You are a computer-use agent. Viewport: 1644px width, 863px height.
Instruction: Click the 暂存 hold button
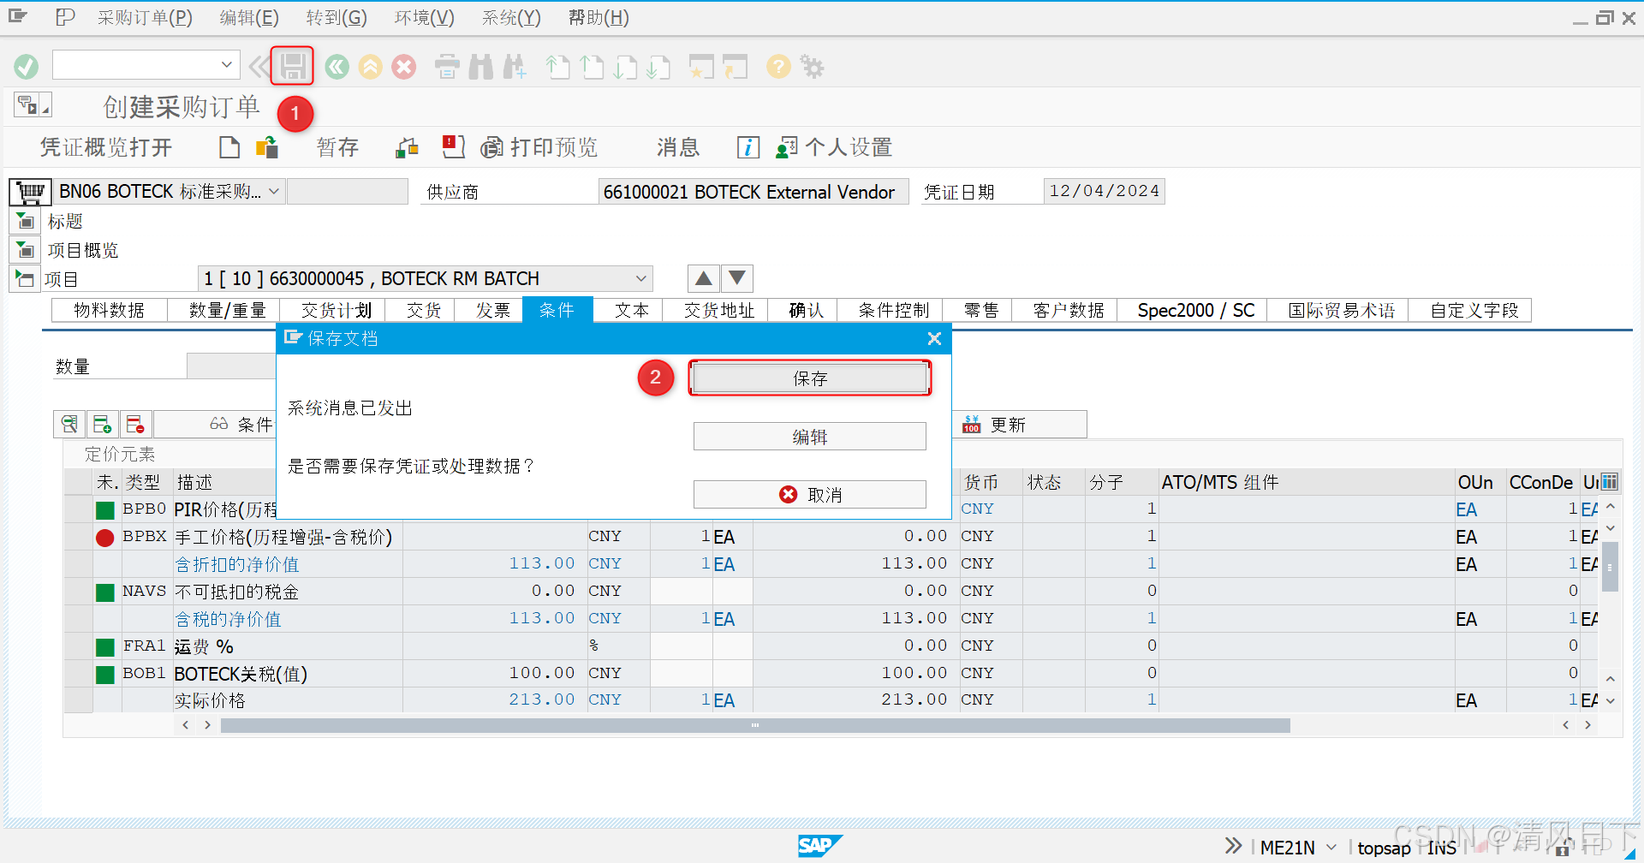[337, 147]
